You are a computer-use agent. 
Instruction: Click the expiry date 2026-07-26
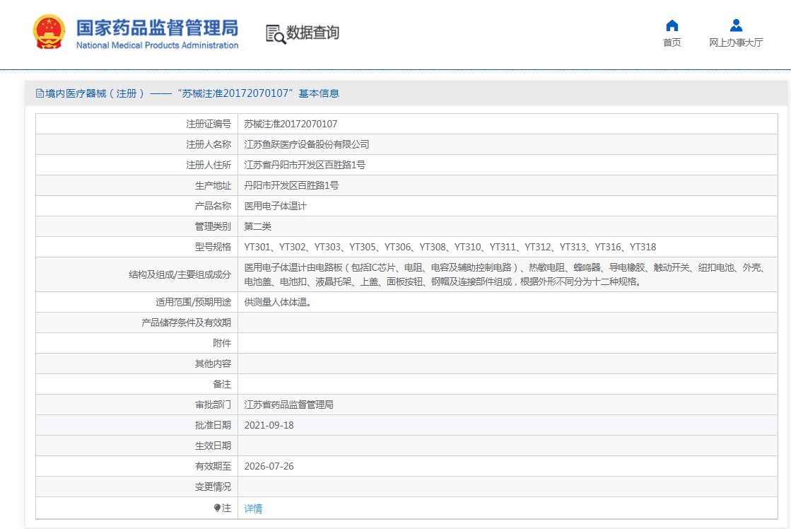(x=269, y=467)
